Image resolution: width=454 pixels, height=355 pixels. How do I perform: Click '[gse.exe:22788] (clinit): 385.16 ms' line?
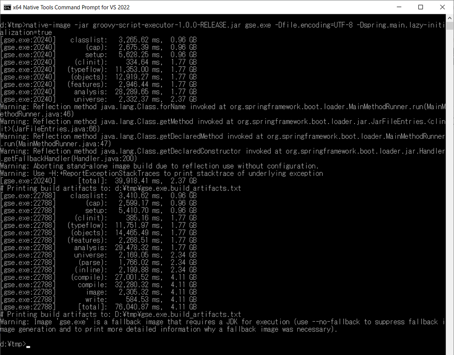99,218
